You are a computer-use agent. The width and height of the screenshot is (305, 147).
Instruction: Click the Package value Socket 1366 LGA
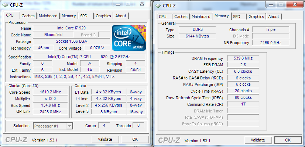click(x=71, y=41)
